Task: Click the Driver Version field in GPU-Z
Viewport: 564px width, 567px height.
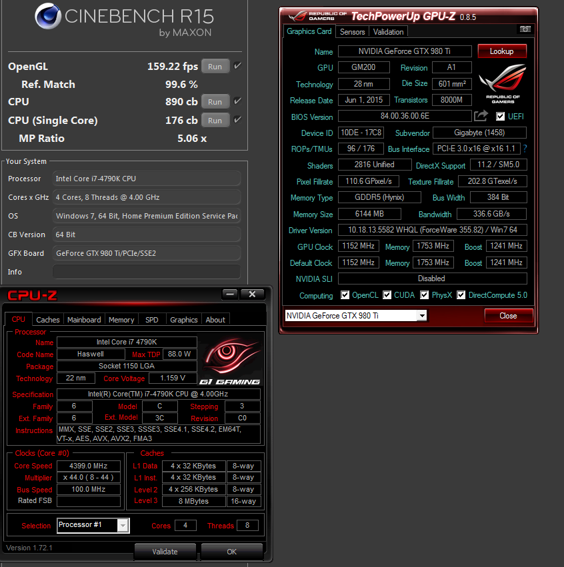Action: coord(432,230)
